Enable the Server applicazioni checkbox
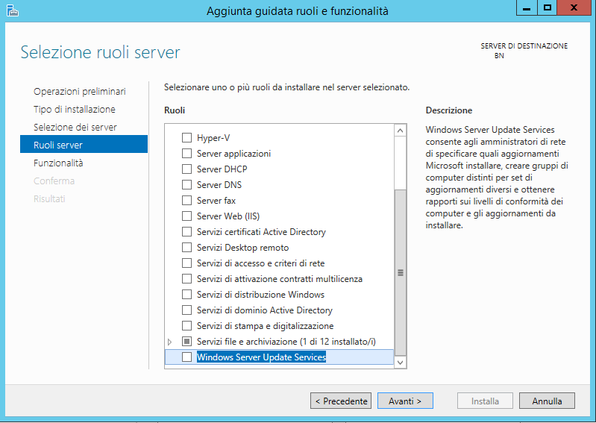Viewport: 596px width, 423px height. (x=186, y=153)
